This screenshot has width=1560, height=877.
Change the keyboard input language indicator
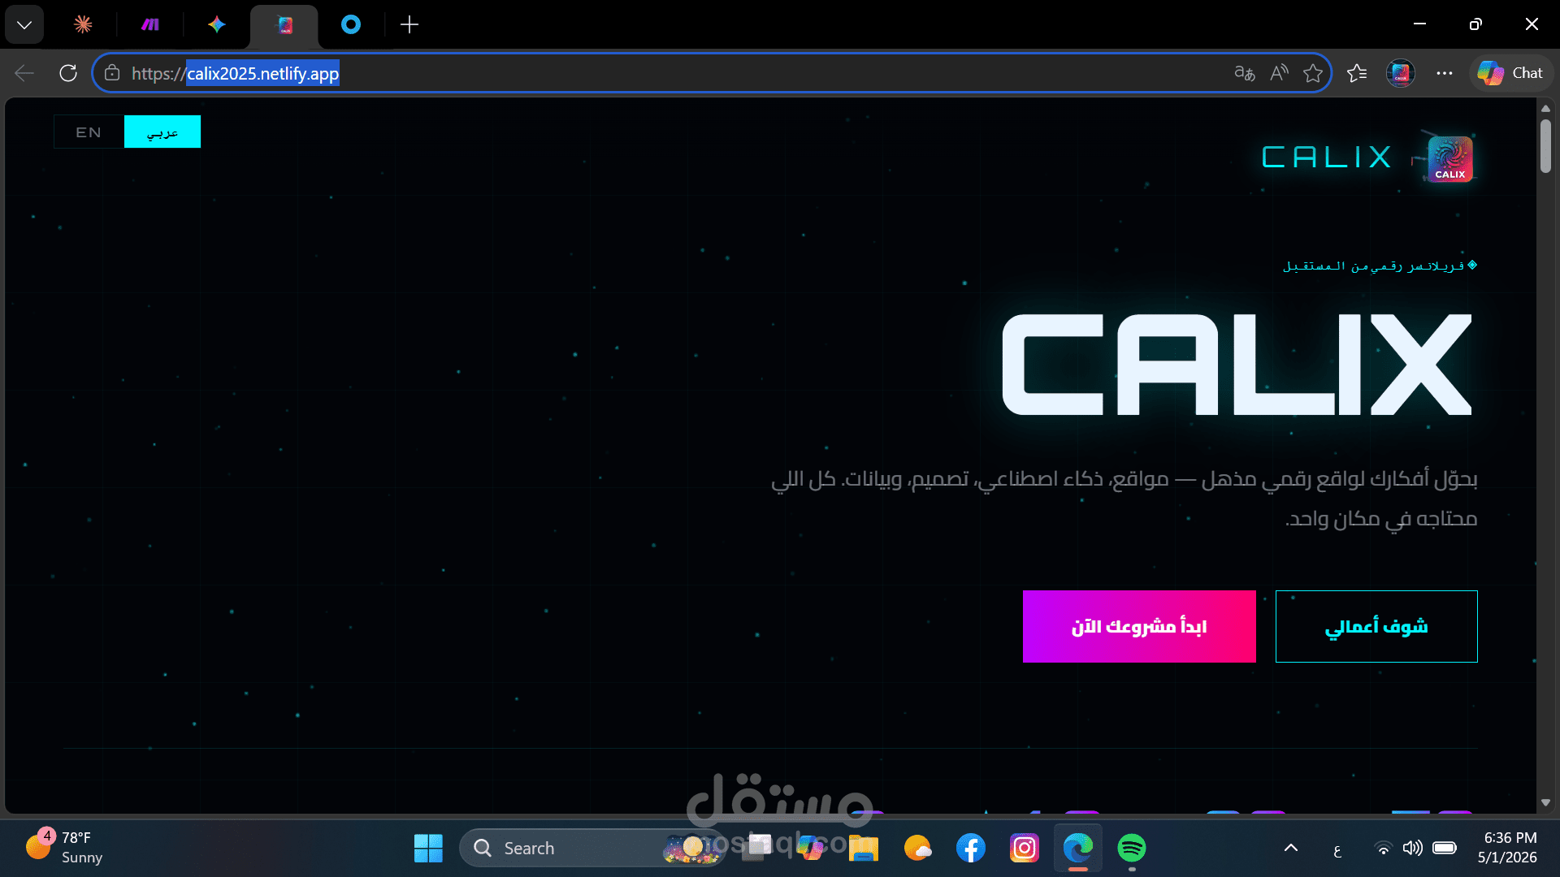pos(1337,849)
